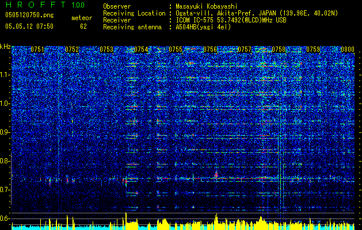Click the 0755 time marker
This screenshot has width=362, height=230.
pos(176,49)
